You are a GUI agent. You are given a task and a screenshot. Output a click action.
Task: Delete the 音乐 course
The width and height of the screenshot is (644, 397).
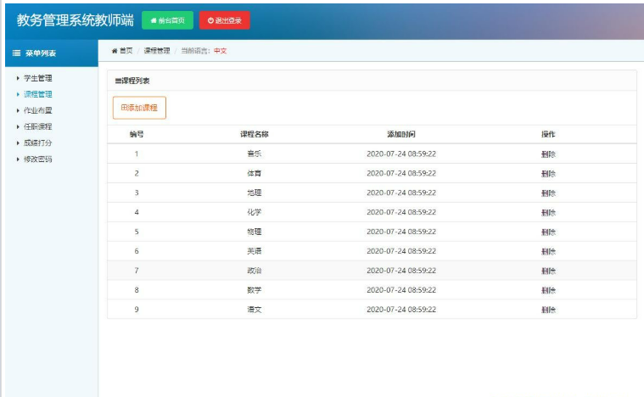click(548, 154)
